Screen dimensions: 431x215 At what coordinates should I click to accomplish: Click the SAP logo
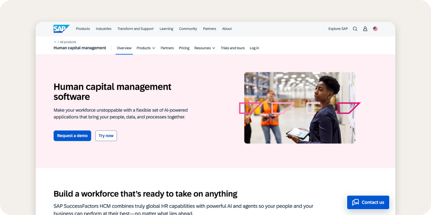pos(61,28)
